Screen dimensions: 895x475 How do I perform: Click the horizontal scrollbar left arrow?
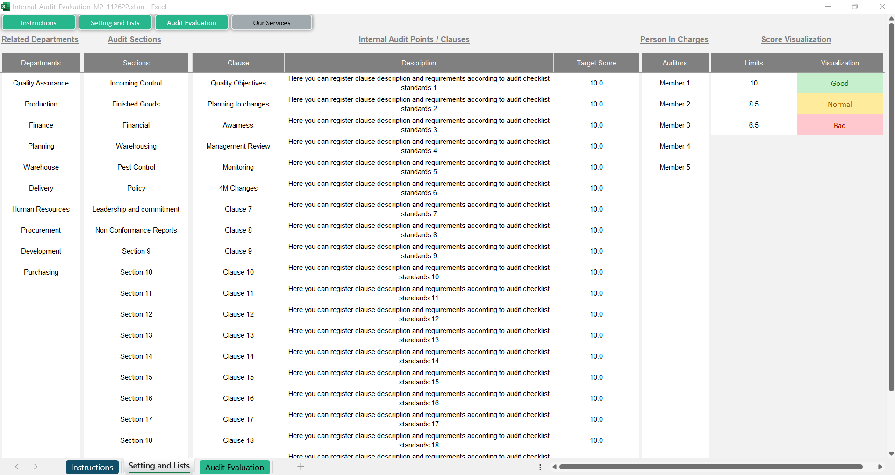point(554,467)
